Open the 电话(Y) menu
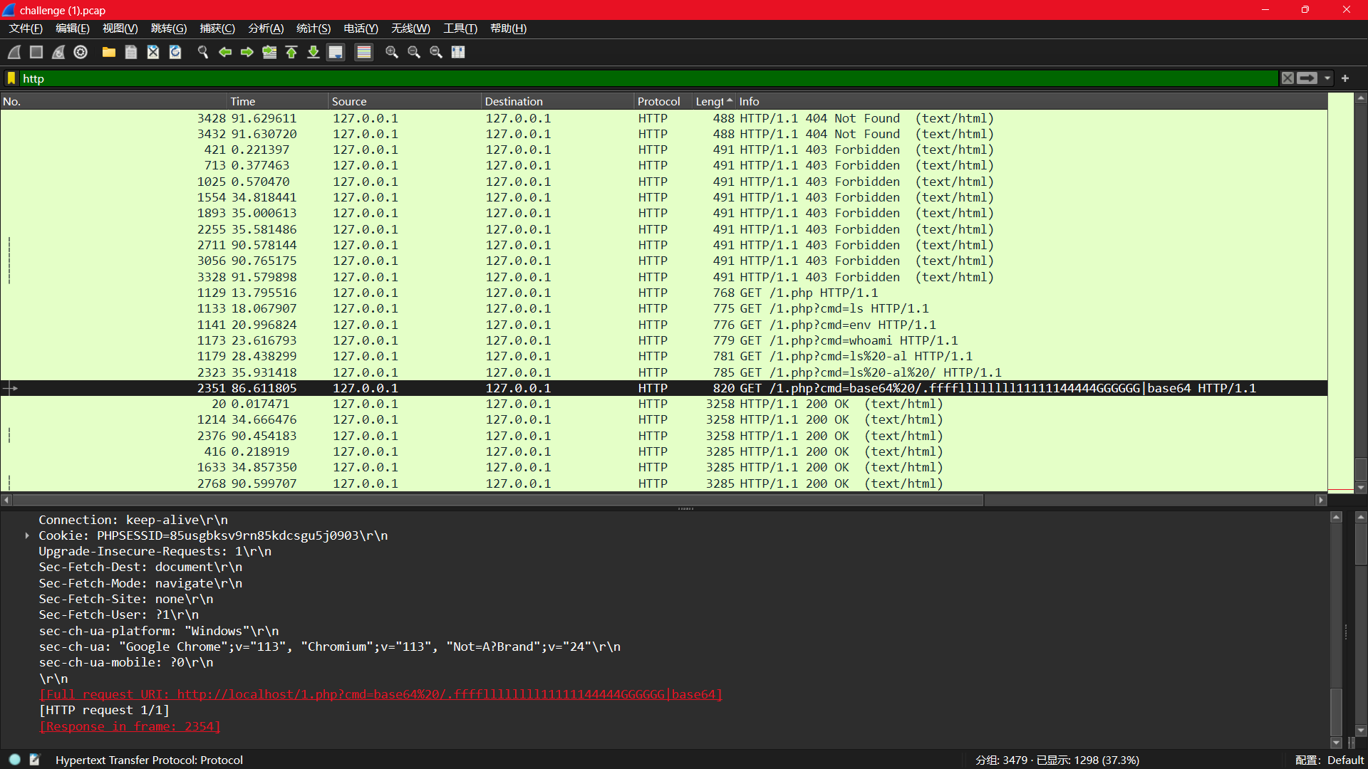This screenshot has width=1368, height=769. 361,28
